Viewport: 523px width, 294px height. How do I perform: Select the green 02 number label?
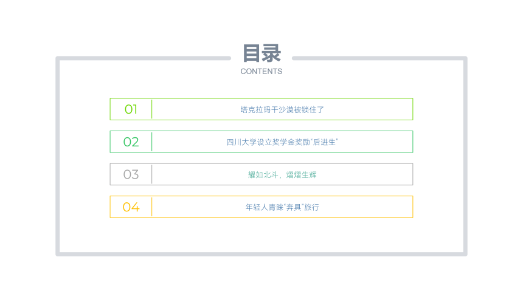tap(131, 142)
